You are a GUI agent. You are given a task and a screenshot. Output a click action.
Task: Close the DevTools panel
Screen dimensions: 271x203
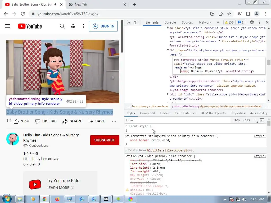[267, 22]
